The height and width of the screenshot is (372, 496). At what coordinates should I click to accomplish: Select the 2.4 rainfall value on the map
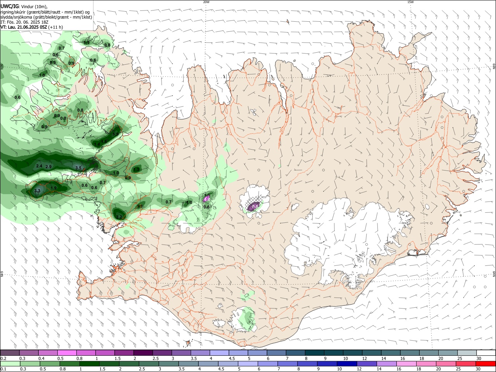coord(39,166)
